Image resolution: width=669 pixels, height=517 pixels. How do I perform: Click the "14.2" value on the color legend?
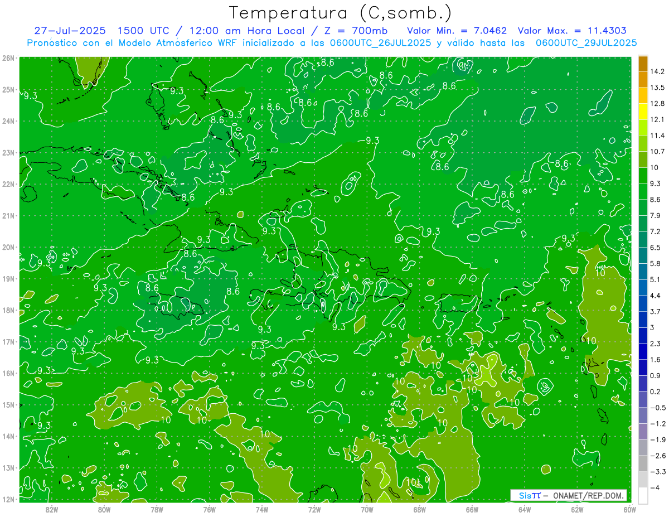[x=657, y=71]
